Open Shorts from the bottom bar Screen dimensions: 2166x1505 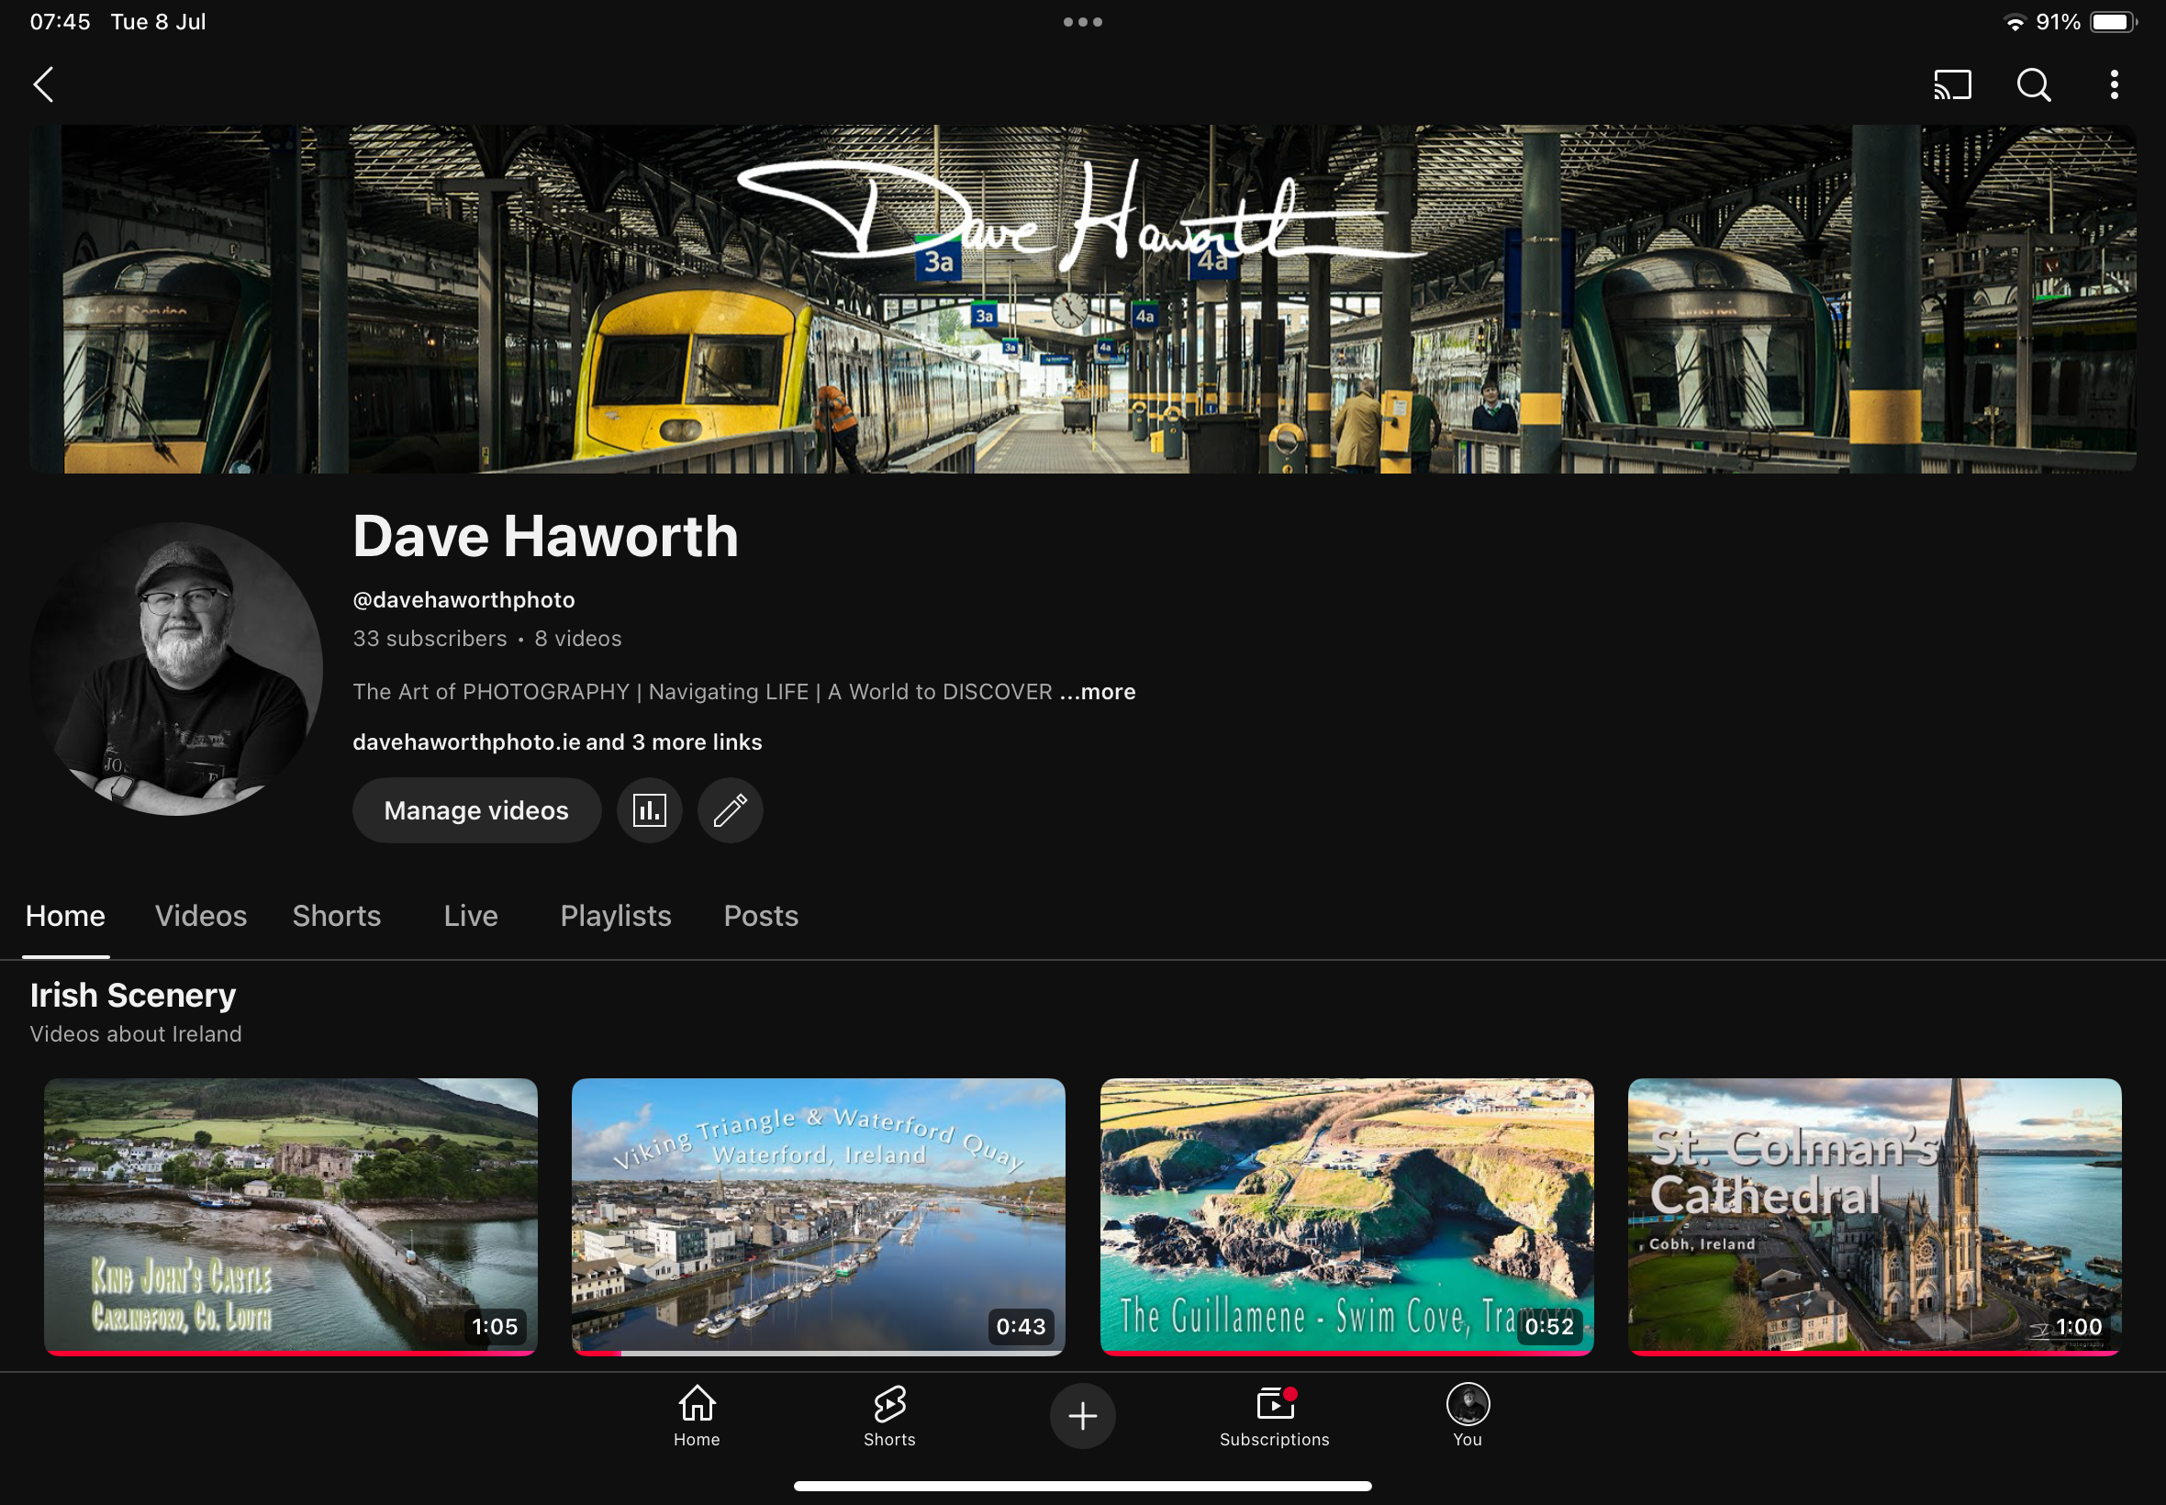click(x=889, y=1414)
